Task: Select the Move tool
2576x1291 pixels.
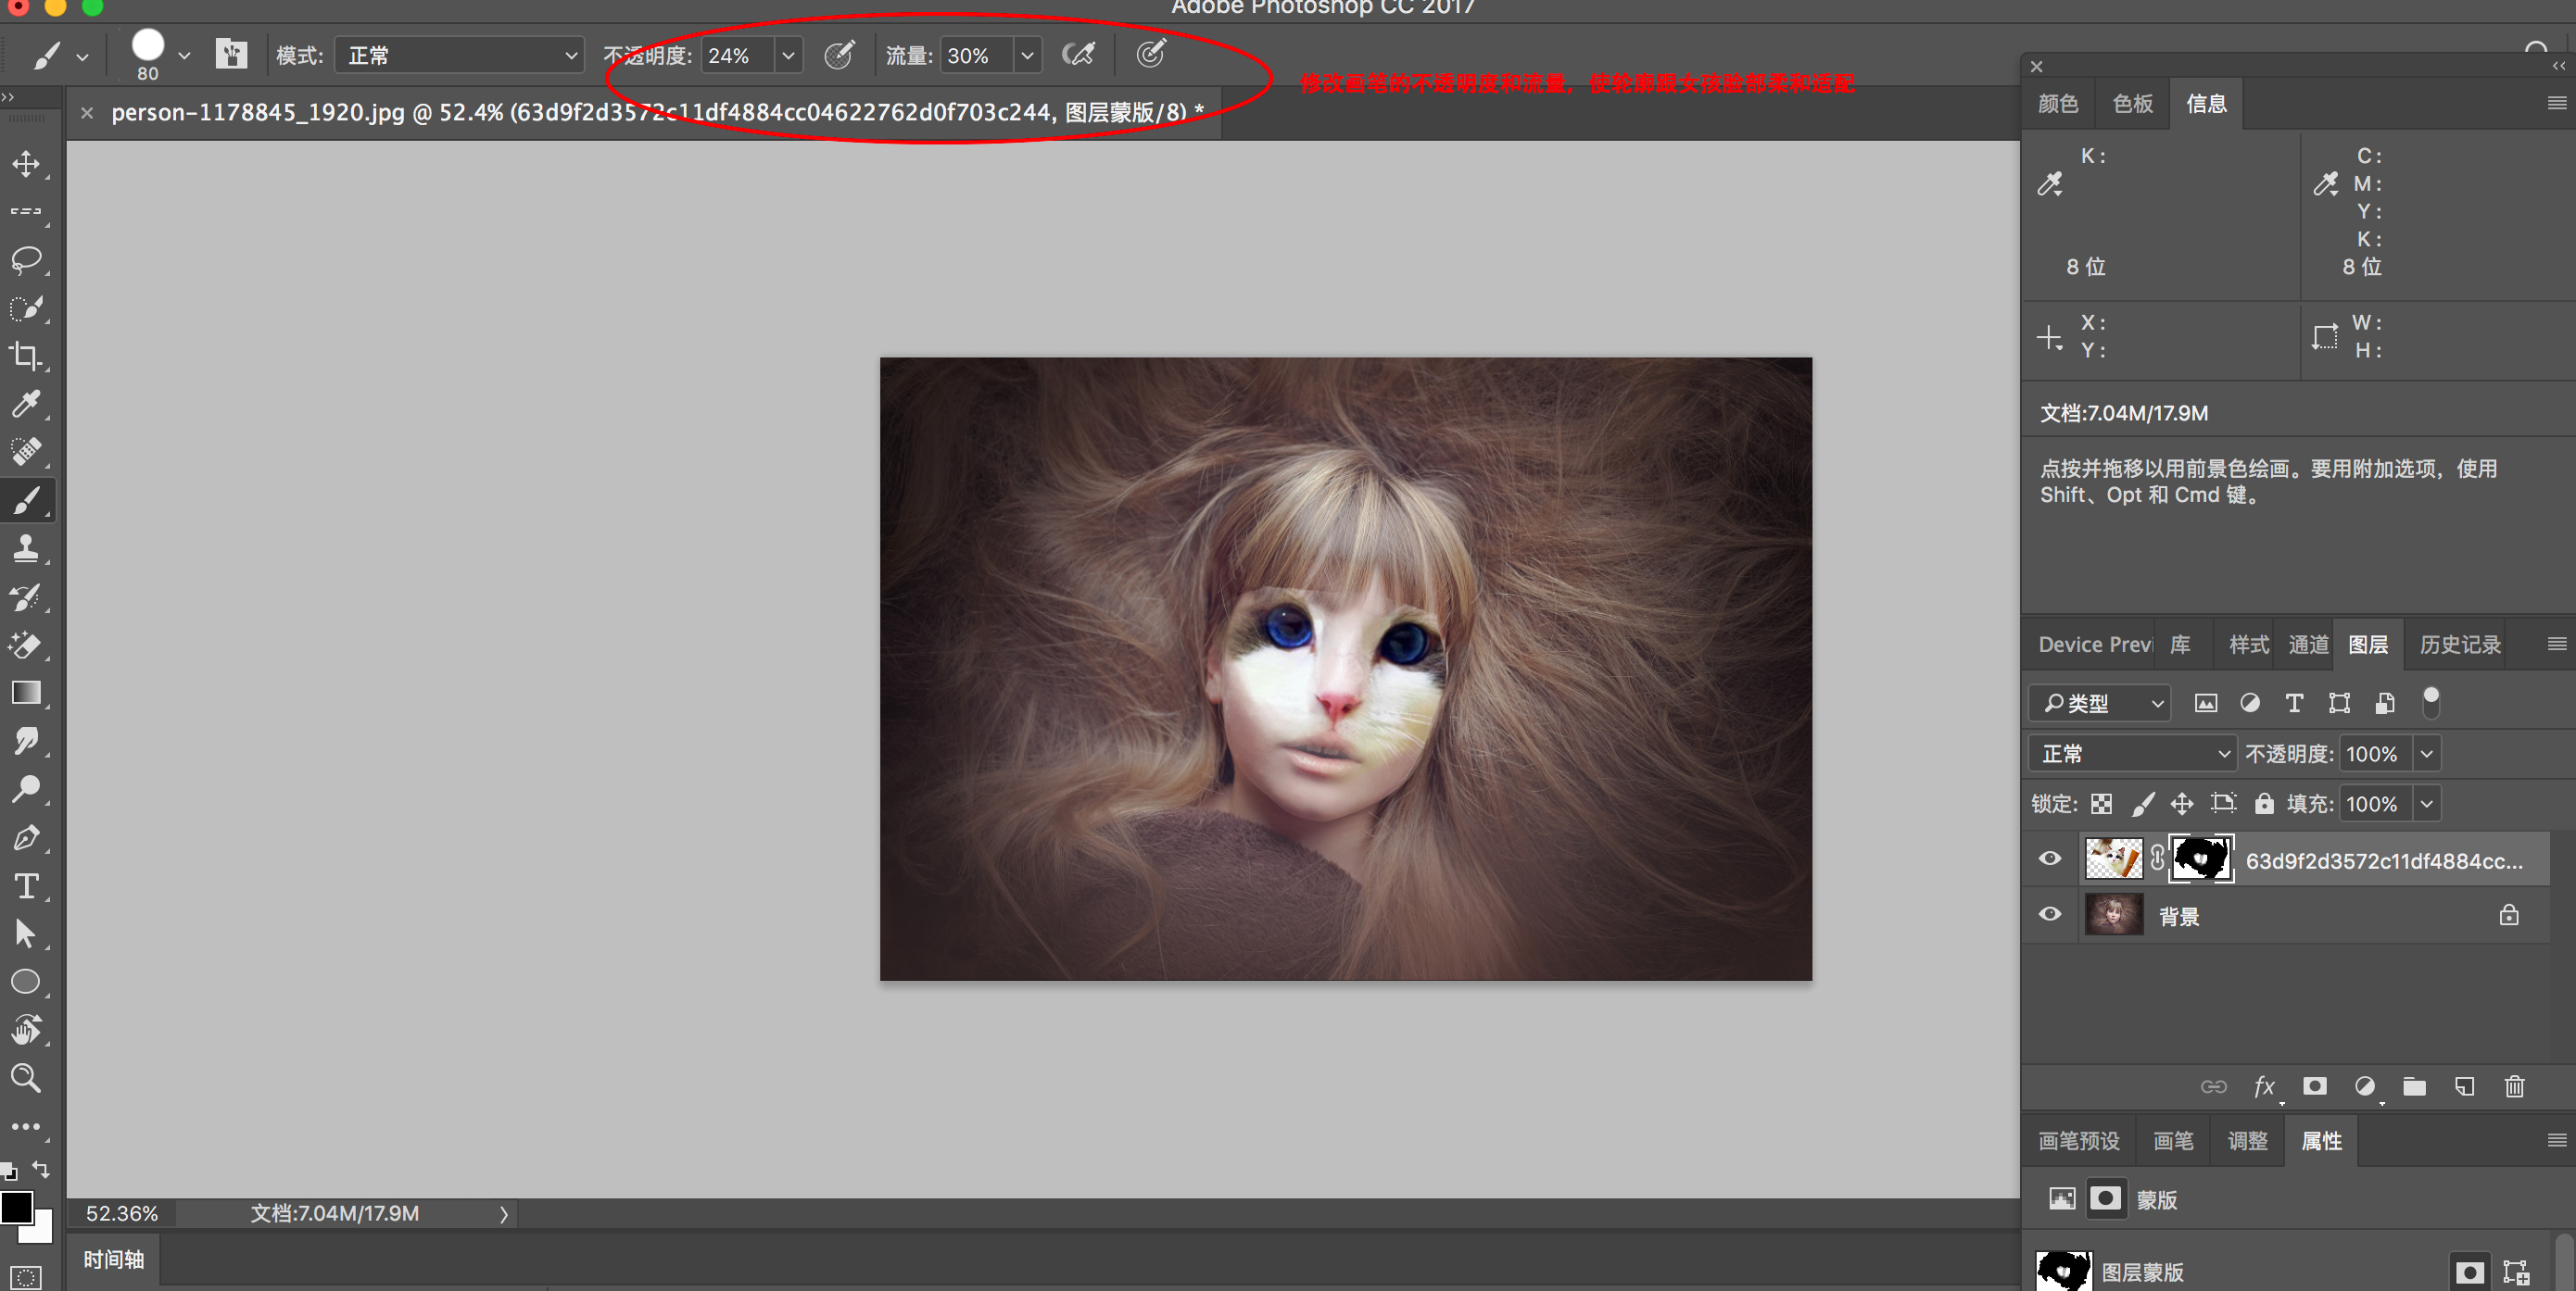Action: pyautogui.click(x=26, y=164)
